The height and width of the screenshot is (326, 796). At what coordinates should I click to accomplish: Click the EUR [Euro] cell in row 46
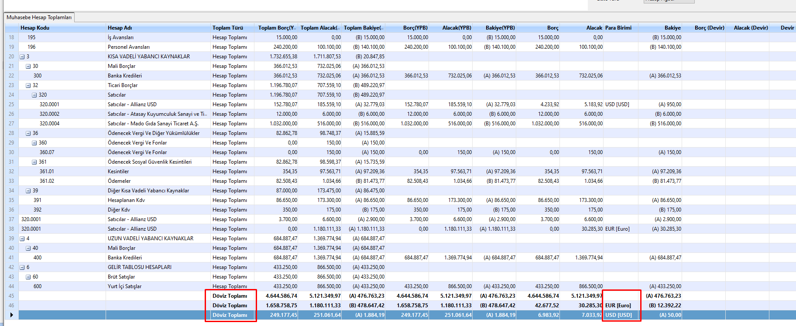coord(618,306)
